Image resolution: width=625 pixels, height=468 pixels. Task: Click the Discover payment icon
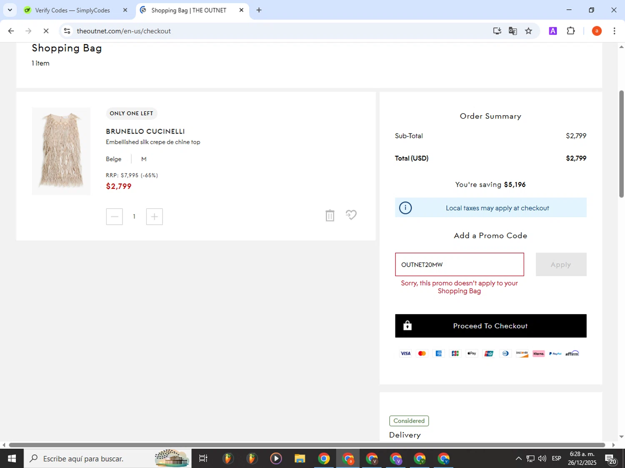[x=522, y=353]
